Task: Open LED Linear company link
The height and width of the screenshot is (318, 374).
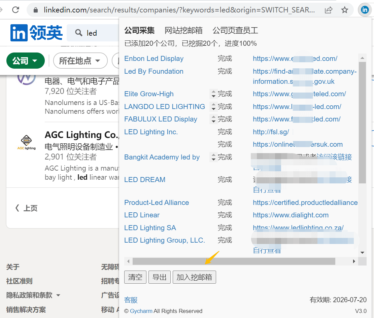Action: pyautogui.click(x=142, y=215)
